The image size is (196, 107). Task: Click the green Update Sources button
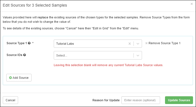pyautogui.click(x=179, y=100)
